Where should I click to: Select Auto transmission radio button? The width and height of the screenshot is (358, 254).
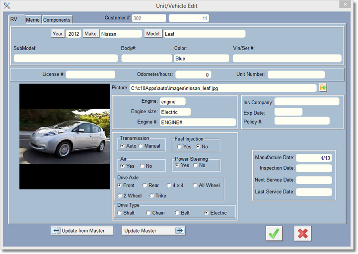click(122, 146)
